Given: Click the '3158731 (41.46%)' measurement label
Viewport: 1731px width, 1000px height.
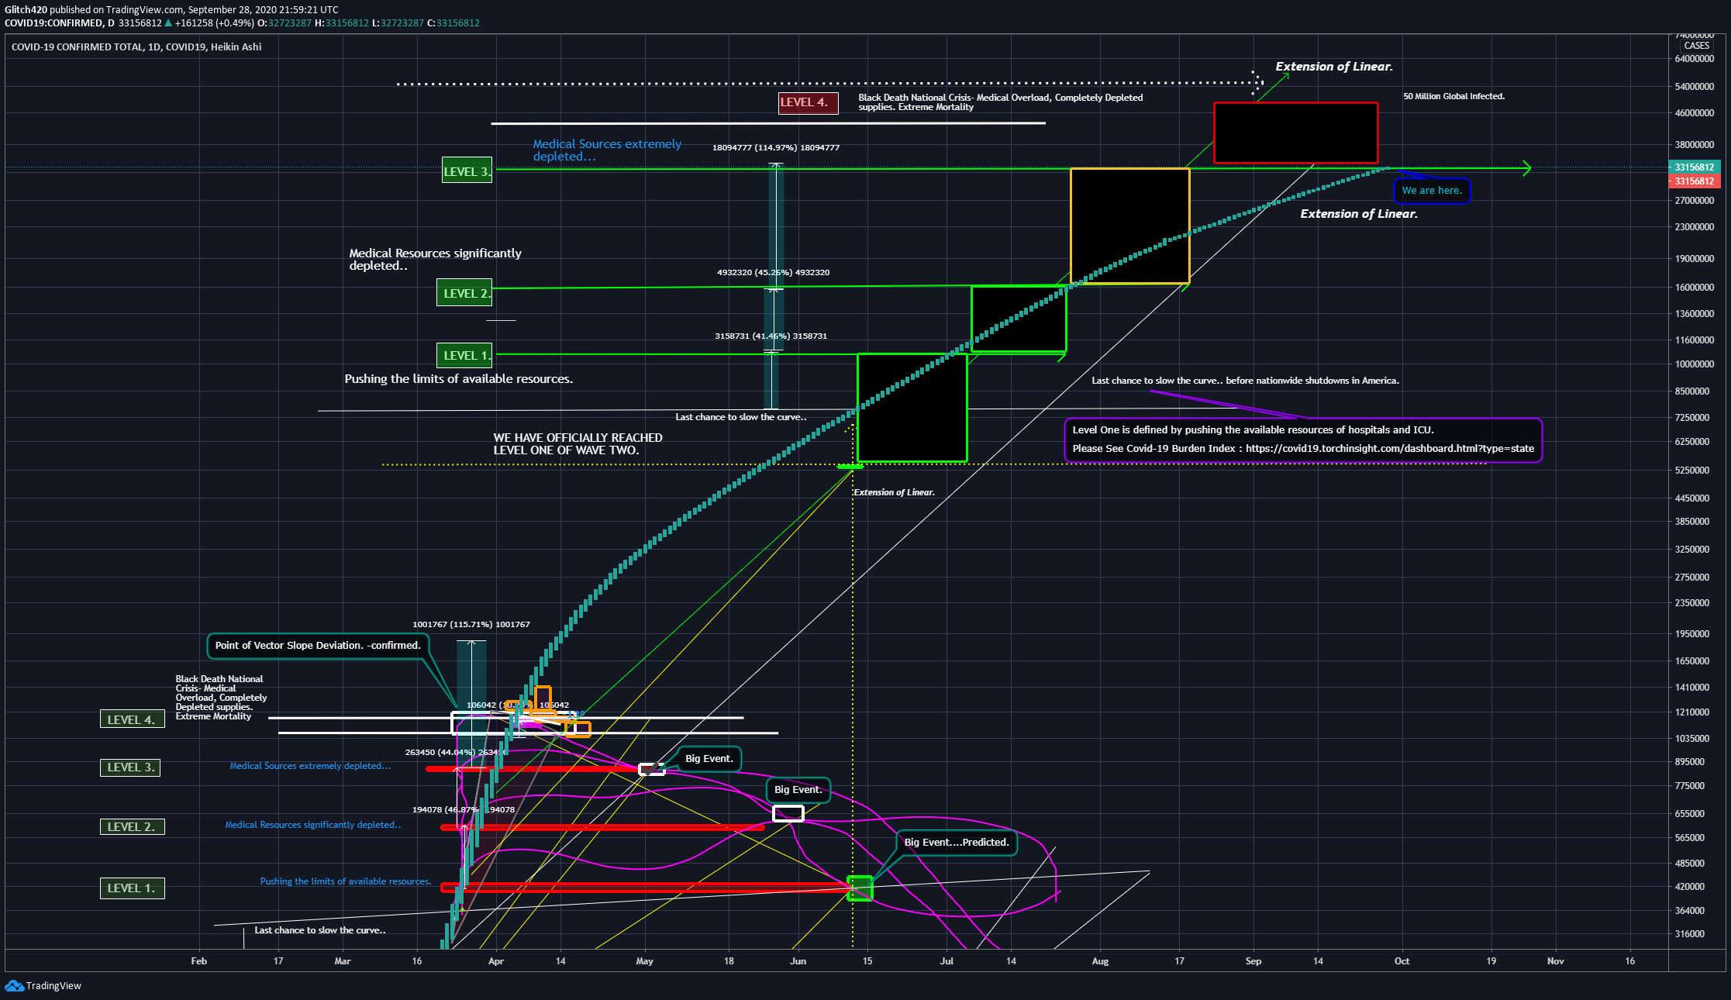Looking at the screenshot, I should tap(771, 336).
